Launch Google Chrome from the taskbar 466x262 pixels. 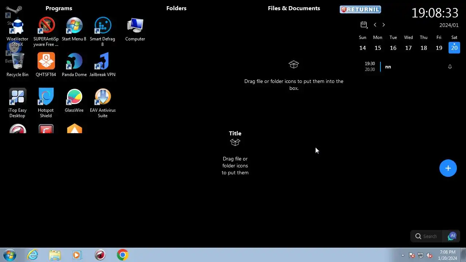(x=123, y=255)
